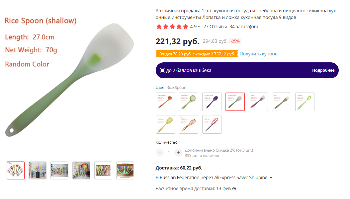Image resolution: width=350 pixels, height=199 pixels.
Task: Choose the green pasta spoon variant
Action: point(305,102)
